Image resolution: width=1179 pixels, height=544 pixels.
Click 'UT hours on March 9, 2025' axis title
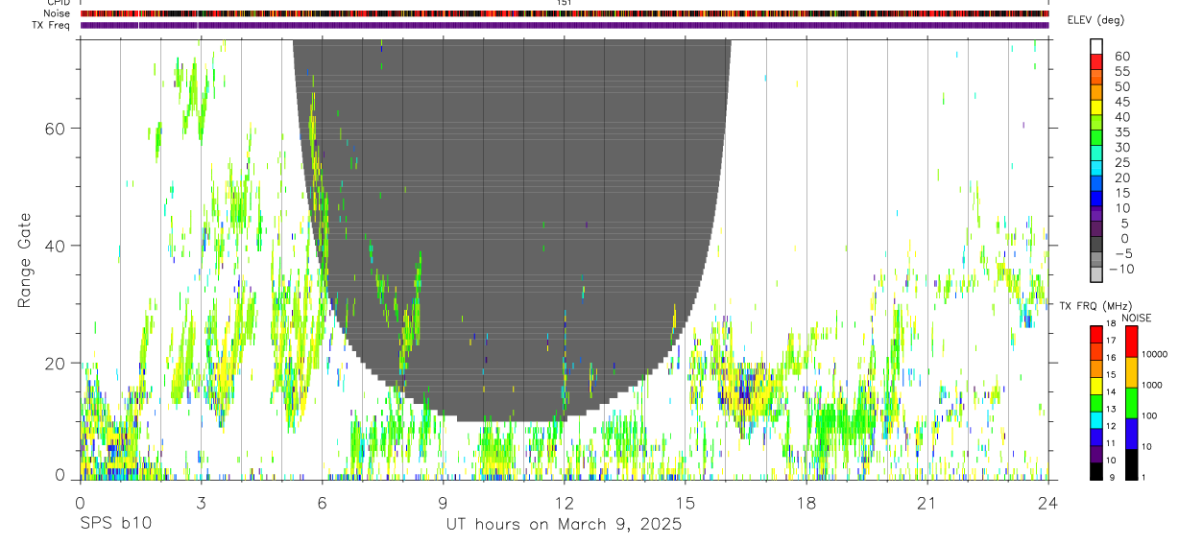tap(564, 525)
